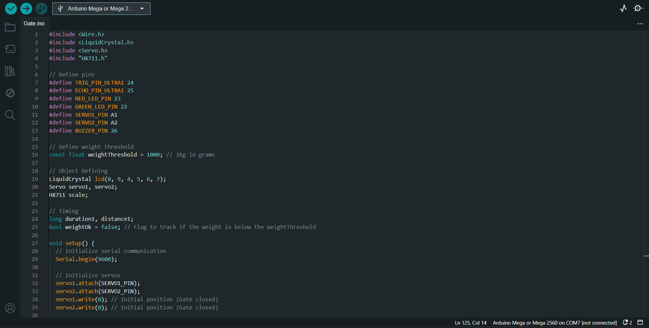Click the Upload sketch arrow button
Image resolution: width=649 pixels, height=328 pixels.
pyautogui.click(x=26, y=8)
